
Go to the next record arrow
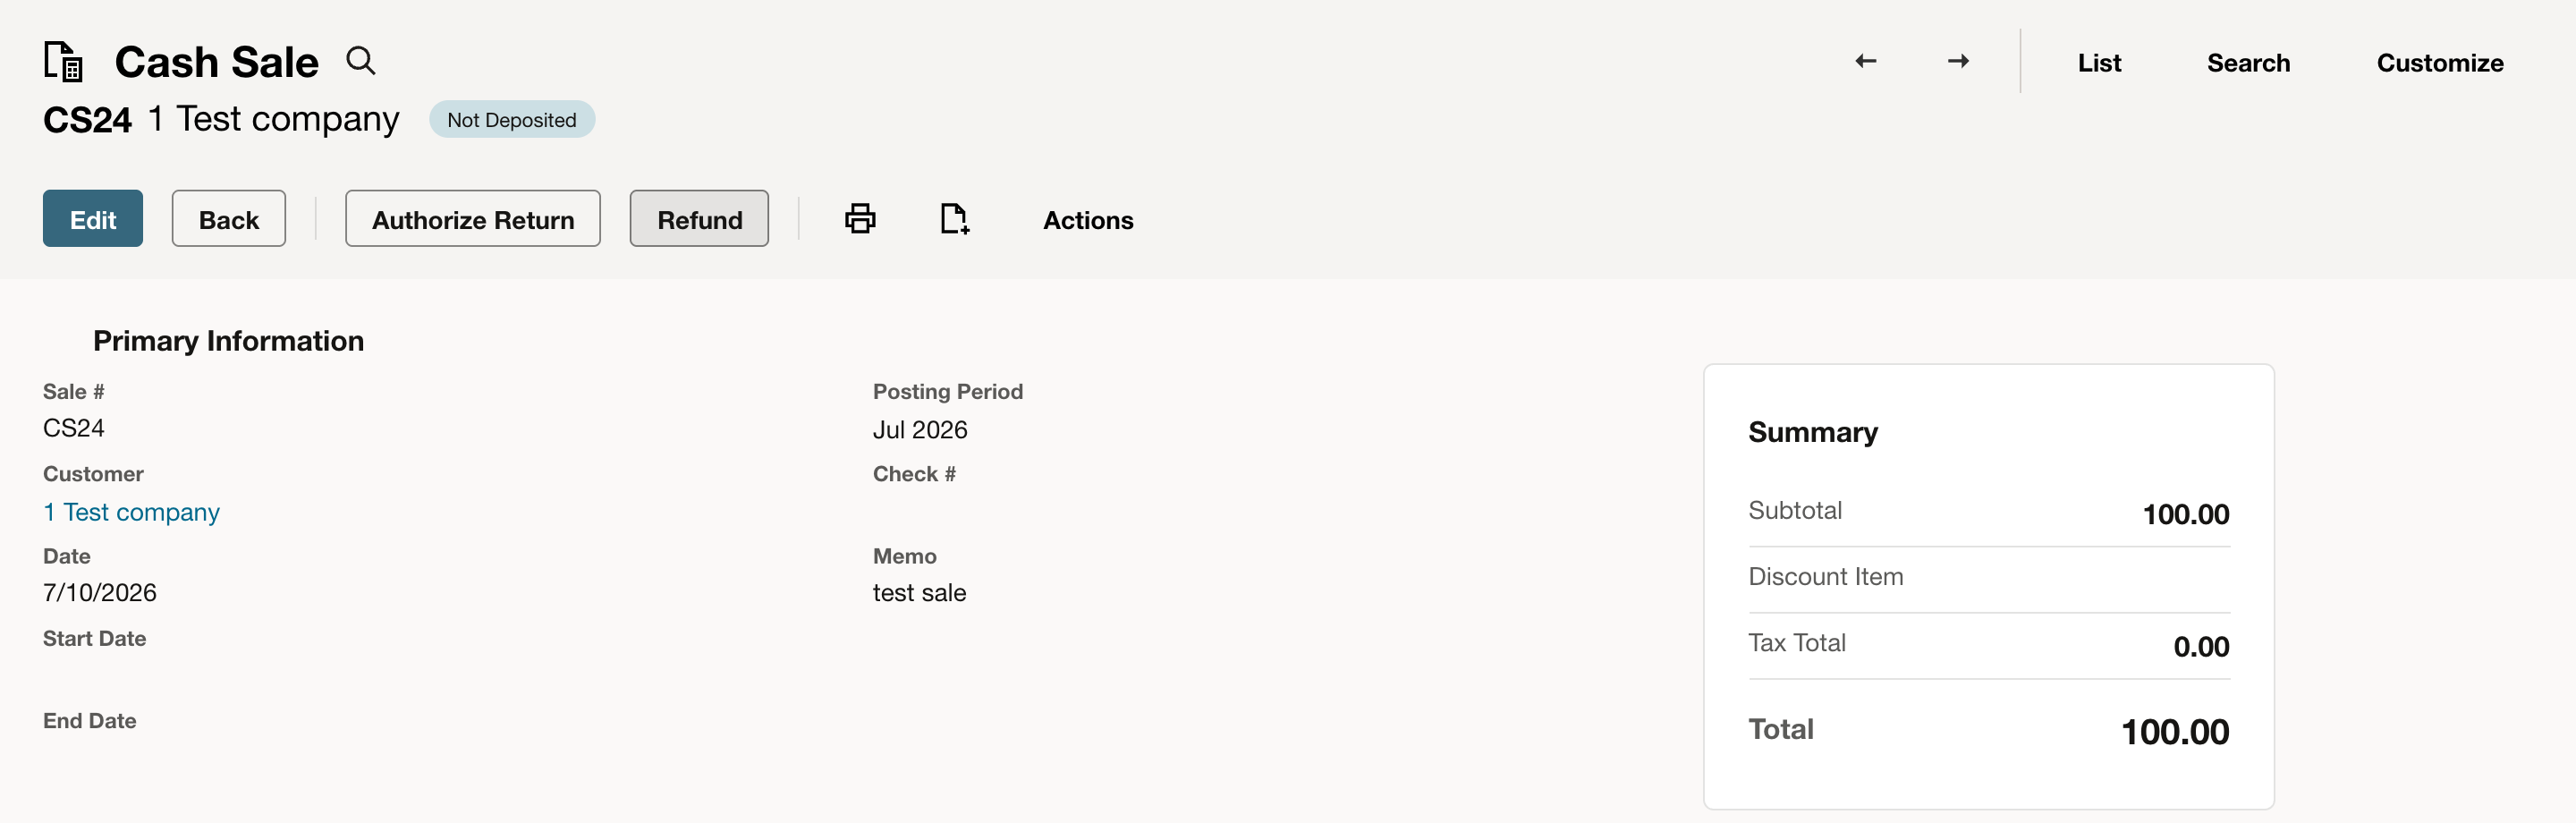pos(1958,62)
